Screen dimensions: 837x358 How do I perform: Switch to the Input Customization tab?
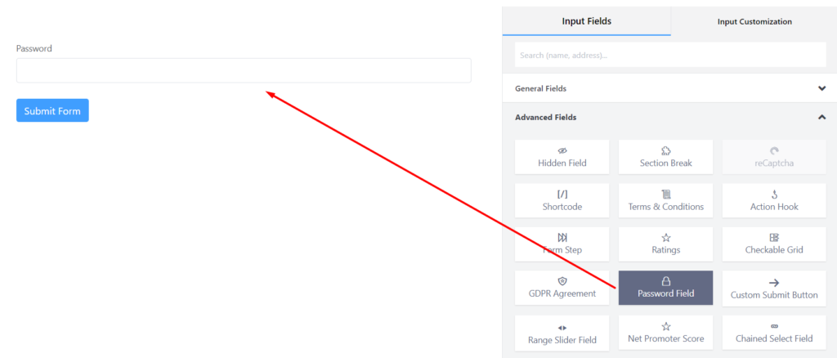click(x=754, y=21)
